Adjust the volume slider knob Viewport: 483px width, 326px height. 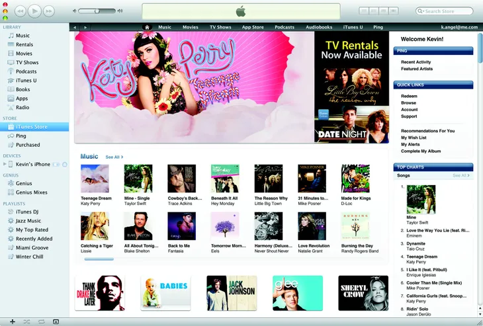coord(97,11)
